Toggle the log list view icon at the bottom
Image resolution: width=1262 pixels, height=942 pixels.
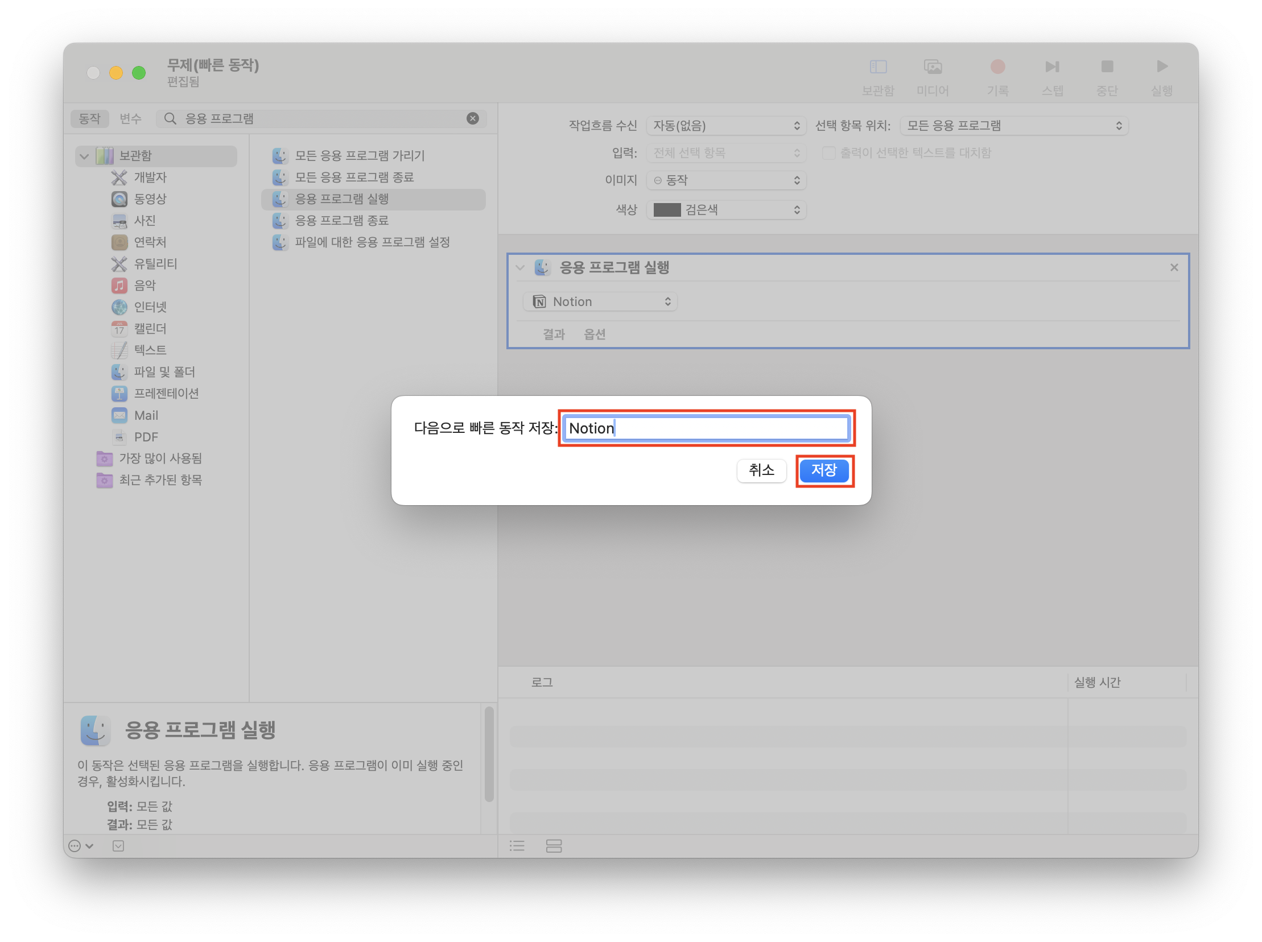[x=517, y=846]
